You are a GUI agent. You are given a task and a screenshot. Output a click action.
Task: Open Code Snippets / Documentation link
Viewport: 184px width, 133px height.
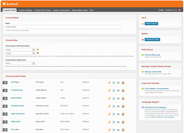157,88
